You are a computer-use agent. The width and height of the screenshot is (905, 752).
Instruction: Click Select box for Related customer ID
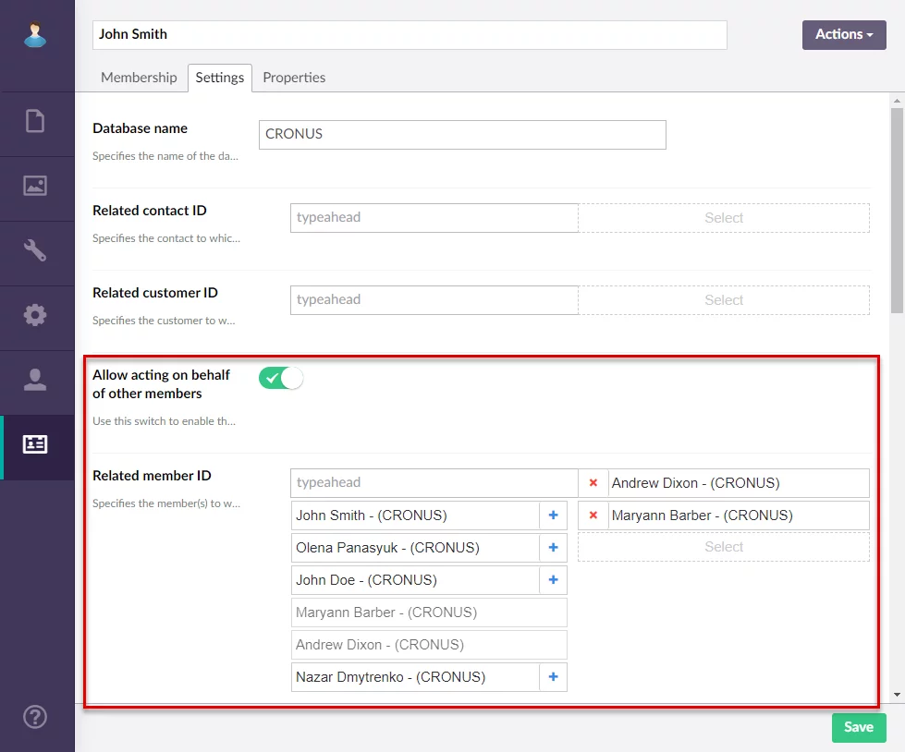723,300
